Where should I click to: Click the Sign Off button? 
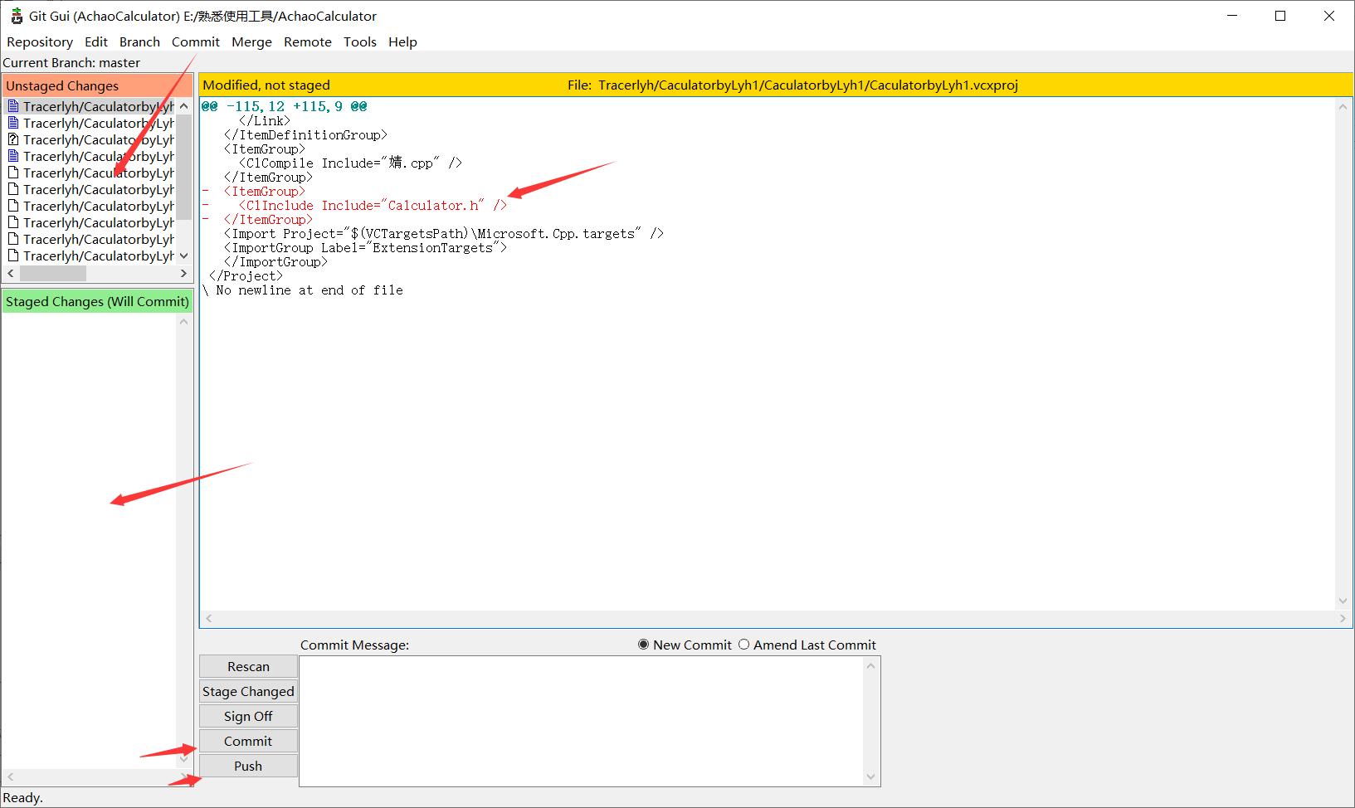click(248, 716)
